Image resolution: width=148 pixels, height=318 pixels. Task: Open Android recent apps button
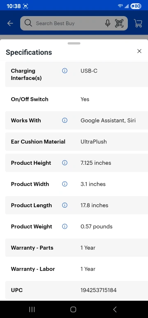click(32, 309)
